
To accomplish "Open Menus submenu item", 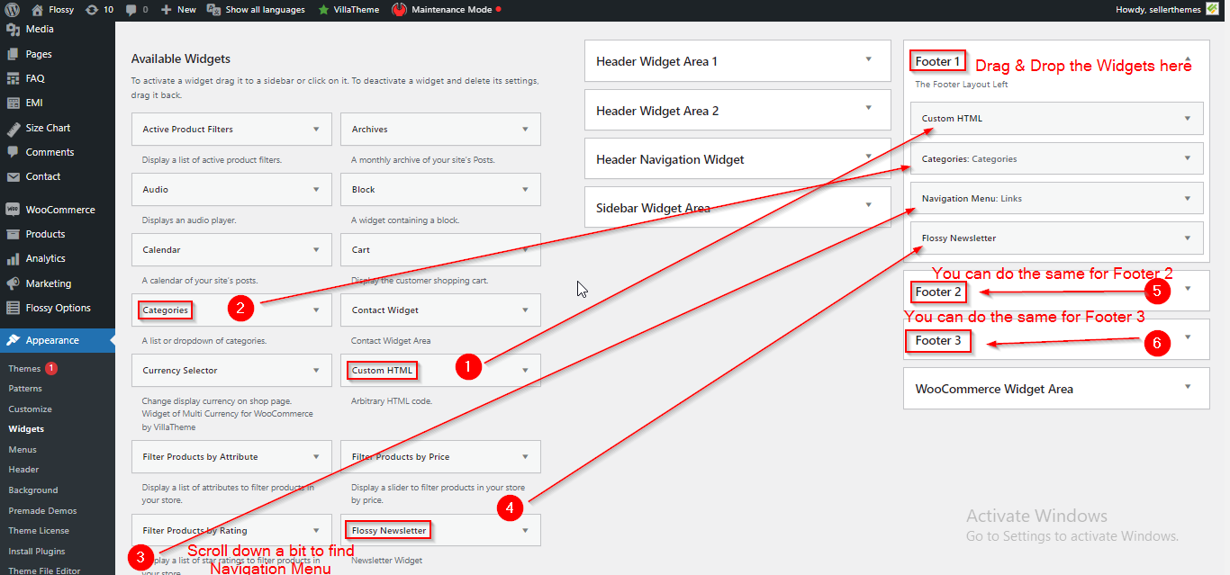I will pyautogui.click(x=23, y=450).
